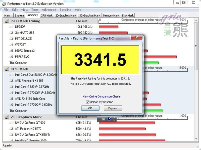Switch to the System tab
This screenshot has width=201, height=150.
pyautogui.click(x=19, y=15)
